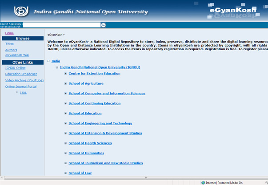Viewport: 268px width, 185px height.
Task: Click the eGyanKosh banner logo
Action: 232,10
